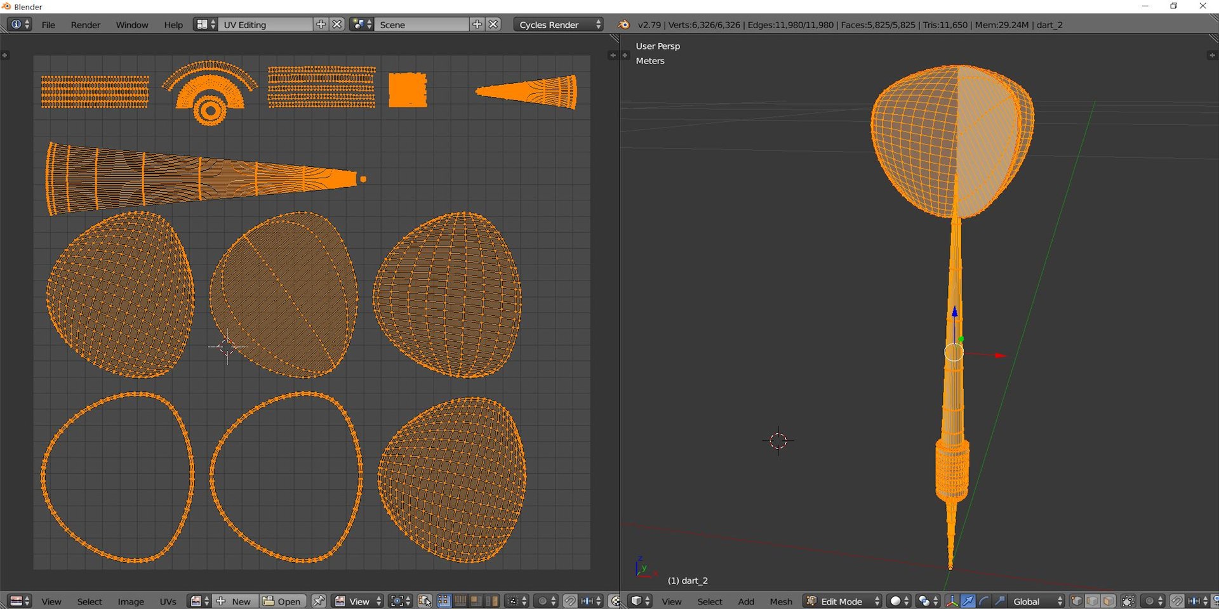Toggle the 3D manipulator widget icon

tap(952, 601)
